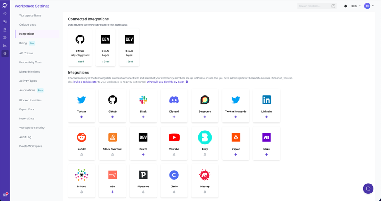Image resolution: width=381 pixels, height=201 pixels.
Task: Toggle notify bell under Bevy
Action: (205, 154)
